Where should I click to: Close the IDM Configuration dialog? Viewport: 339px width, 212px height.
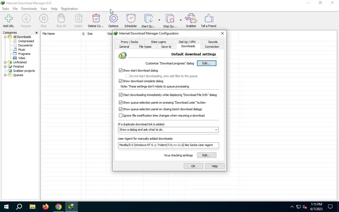click(x=222, y=33)
